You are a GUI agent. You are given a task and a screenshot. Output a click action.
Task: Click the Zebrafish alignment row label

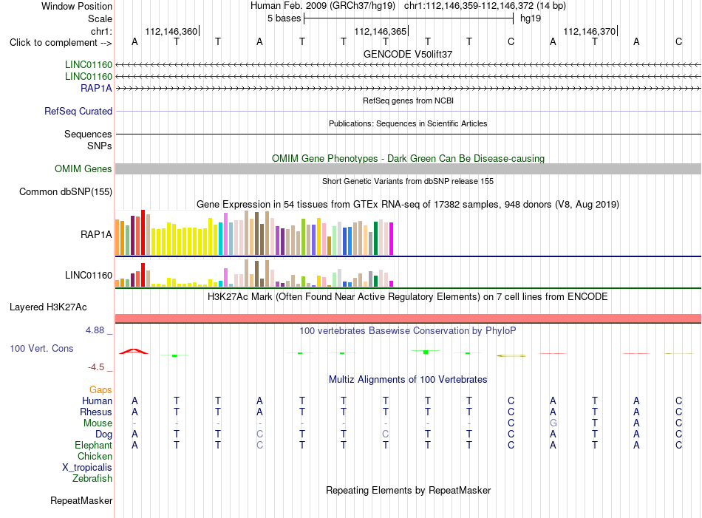pos(92,479)
